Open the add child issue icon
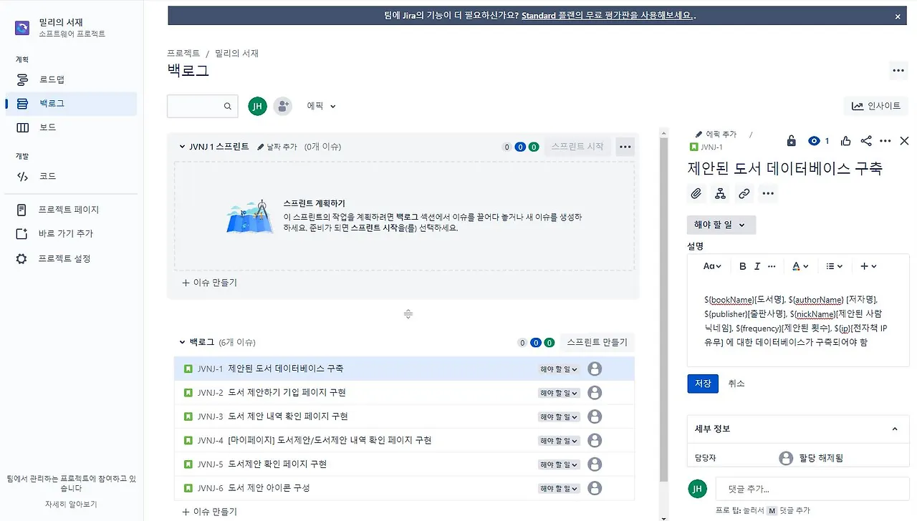The image size is (917, 521). point(720,193)
